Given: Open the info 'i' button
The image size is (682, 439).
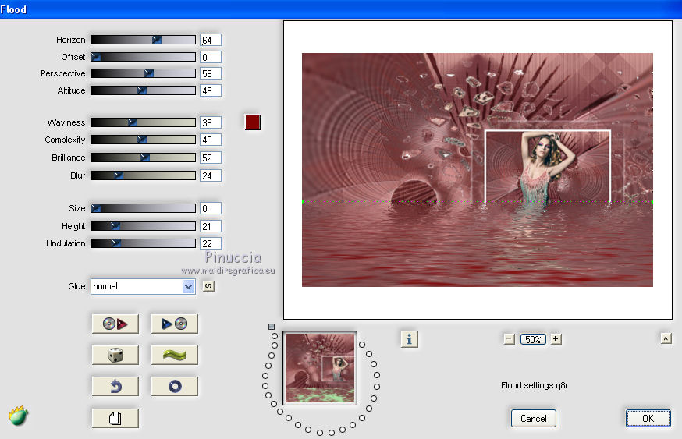Looking at the screenshot, I should (410, 339).
